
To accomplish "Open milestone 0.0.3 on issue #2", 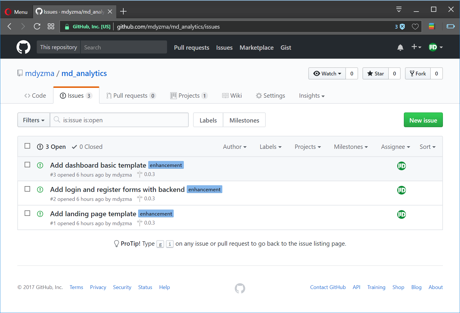I will (x=146, y=199).
